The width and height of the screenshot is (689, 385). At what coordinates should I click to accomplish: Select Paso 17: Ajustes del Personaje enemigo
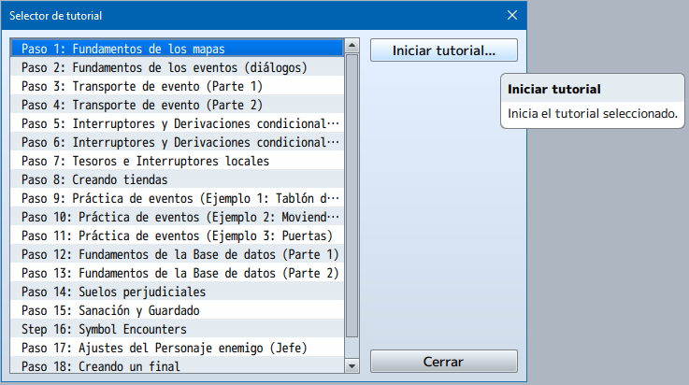(178, 348)
